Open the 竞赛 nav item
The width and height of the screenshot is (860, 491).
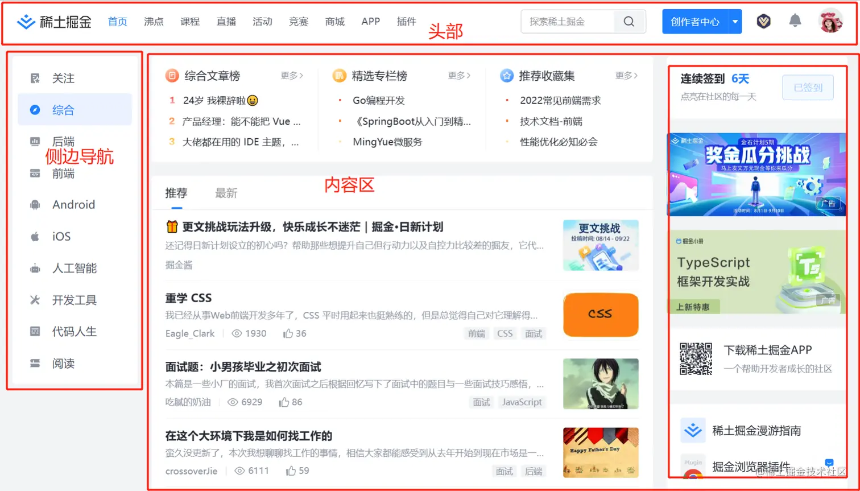tap(299, 22)
